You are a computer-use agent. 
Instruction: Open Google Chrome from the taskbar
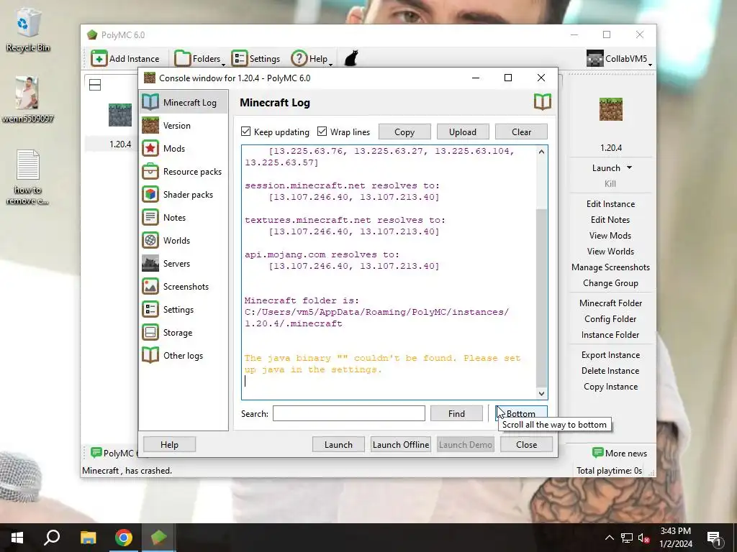point(124,538)
